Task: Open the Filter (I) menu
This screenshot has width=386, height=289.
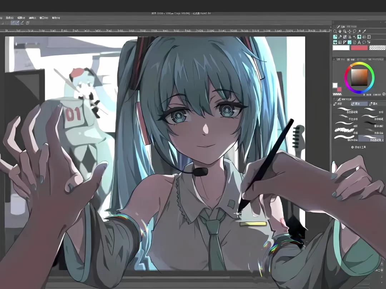Action: coord(32,18)
